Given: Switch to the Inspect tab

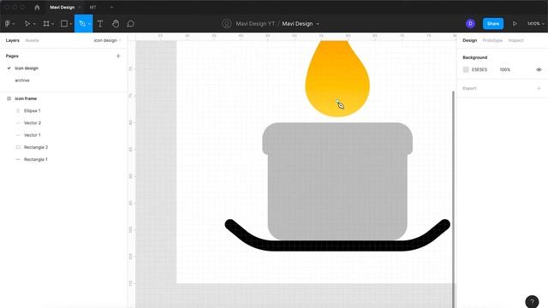Looking at the screenshot, I should tap(515, 40).
